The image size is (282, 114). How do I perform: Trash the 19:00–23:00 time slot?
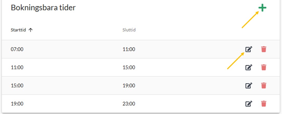[264, 104]
